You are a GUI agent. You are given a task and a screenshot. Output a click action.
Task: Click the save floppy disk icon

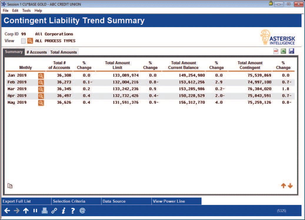tap(291, 51)
